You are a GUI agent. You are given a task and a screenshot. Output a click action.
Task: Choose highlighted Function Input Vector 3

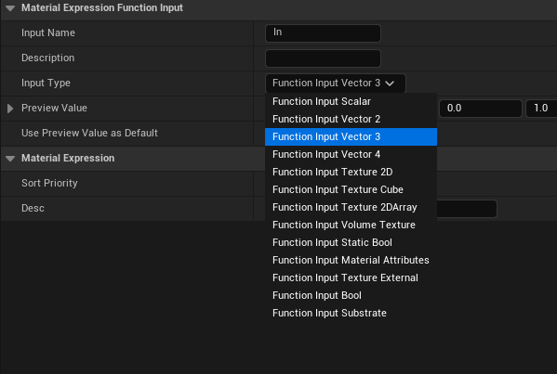point(351,136)
